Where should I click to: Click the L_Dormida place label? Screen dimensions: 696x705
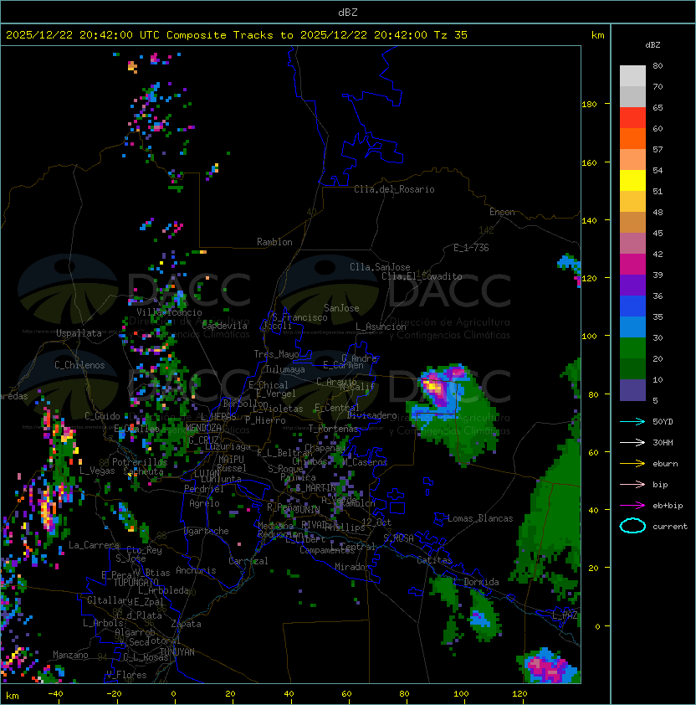tap(476, 582)
